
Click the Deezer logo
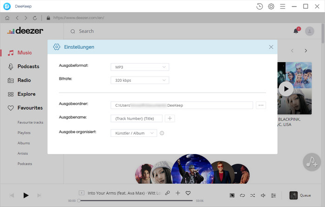(x=25, y=31)
